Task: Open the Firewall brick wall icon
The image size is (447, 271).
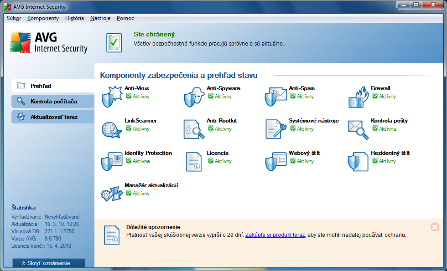Action: (358, 96)
